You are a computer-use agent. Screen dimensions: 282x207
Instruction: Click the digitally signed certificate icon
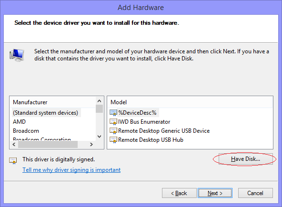coord(13,160)
